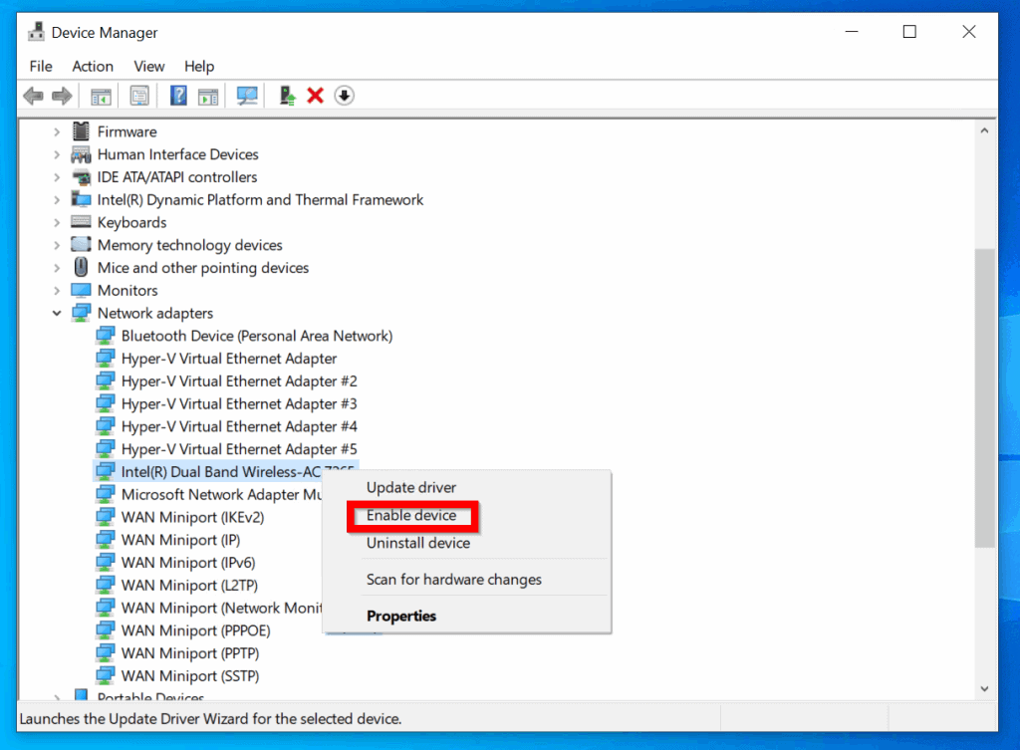Expand IDE ATA/ATAPI controllers node

click(57, 177)
